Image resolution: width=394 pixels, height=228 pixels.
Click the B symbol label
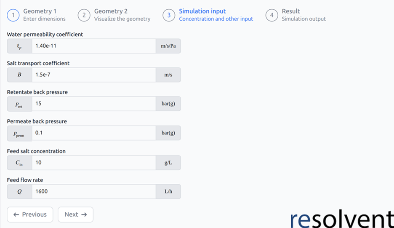tap(19, 75)
